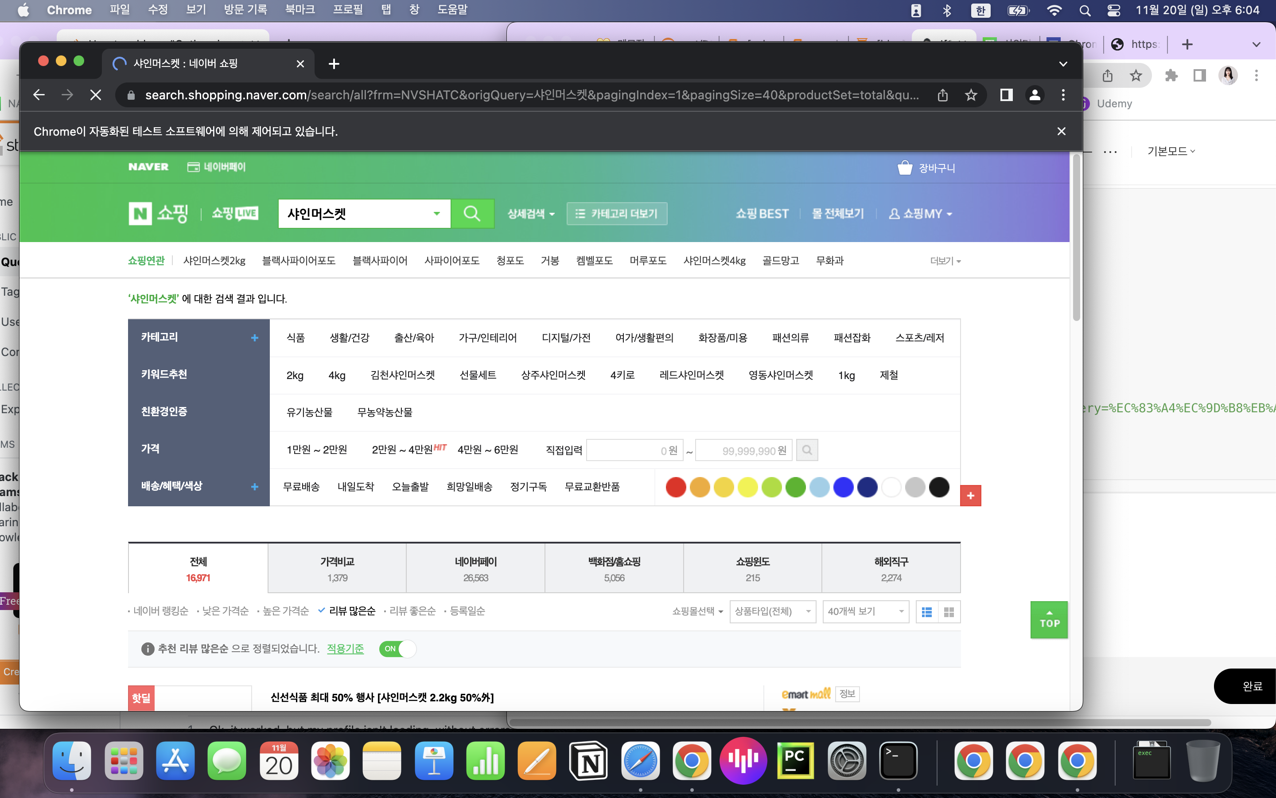Switch to grid view icon

(949, 612)
